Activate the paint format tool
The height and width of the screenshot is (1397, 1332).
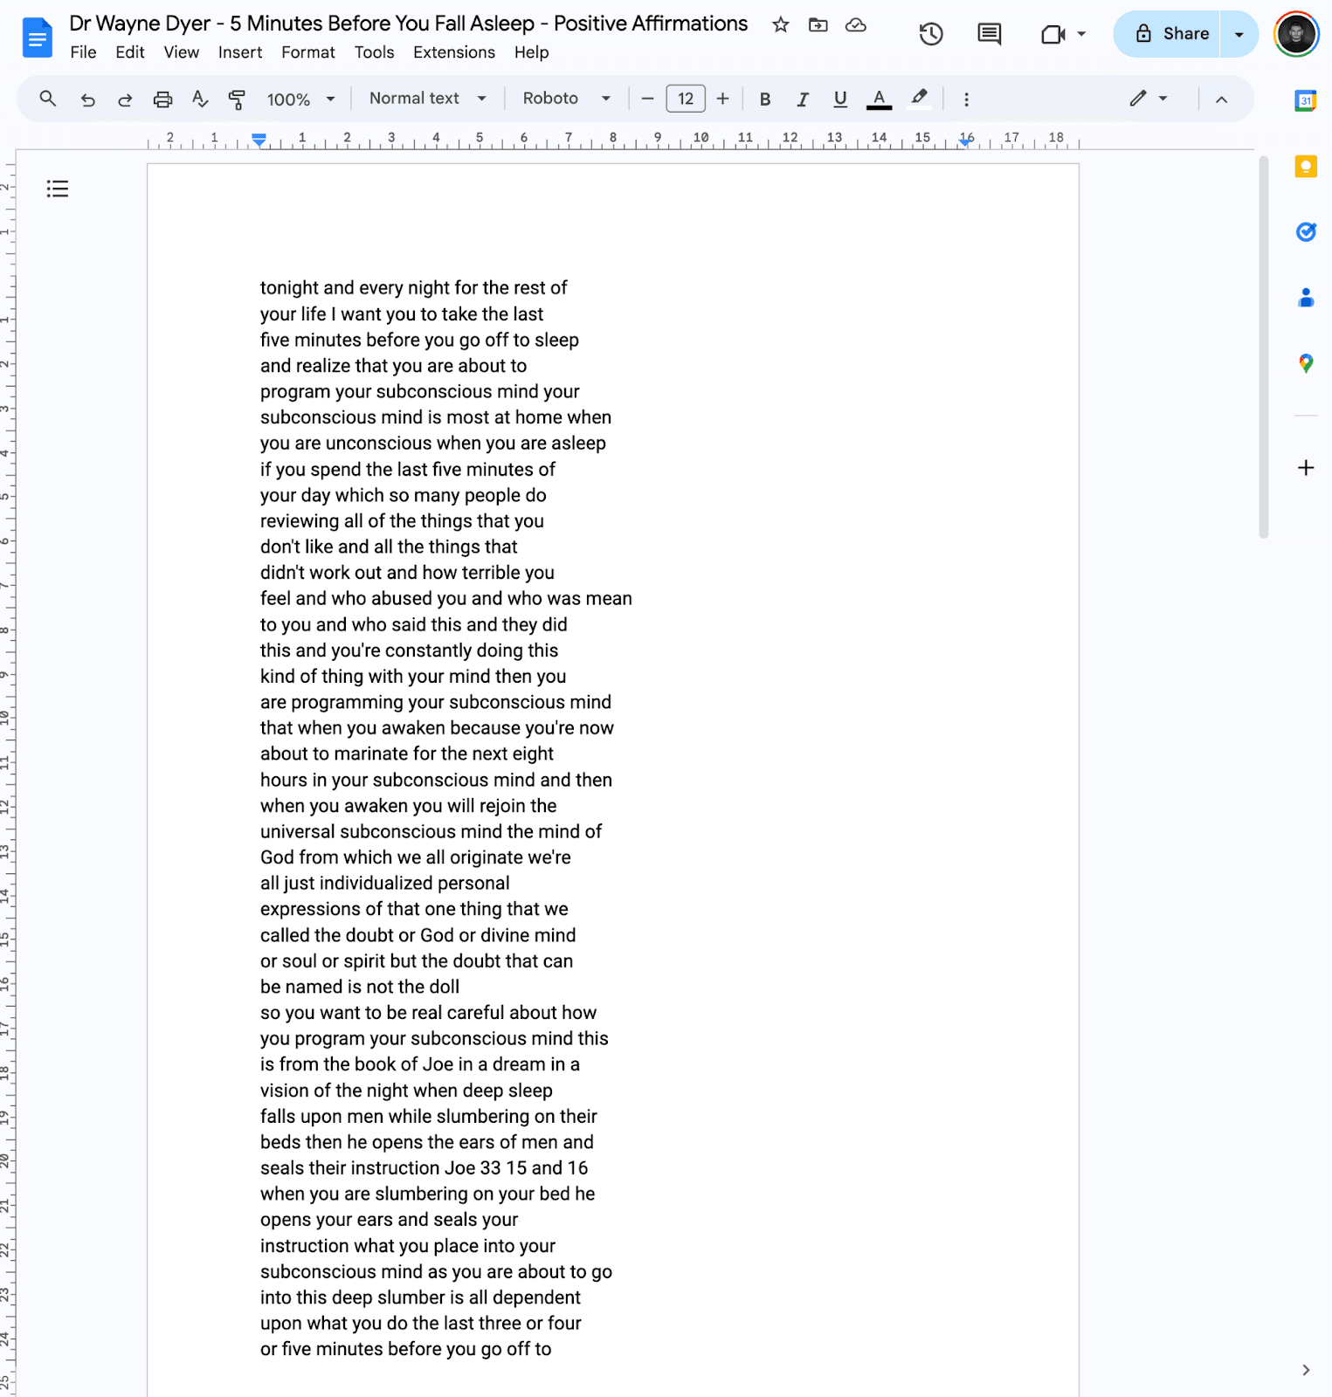[x=237, y=100]
